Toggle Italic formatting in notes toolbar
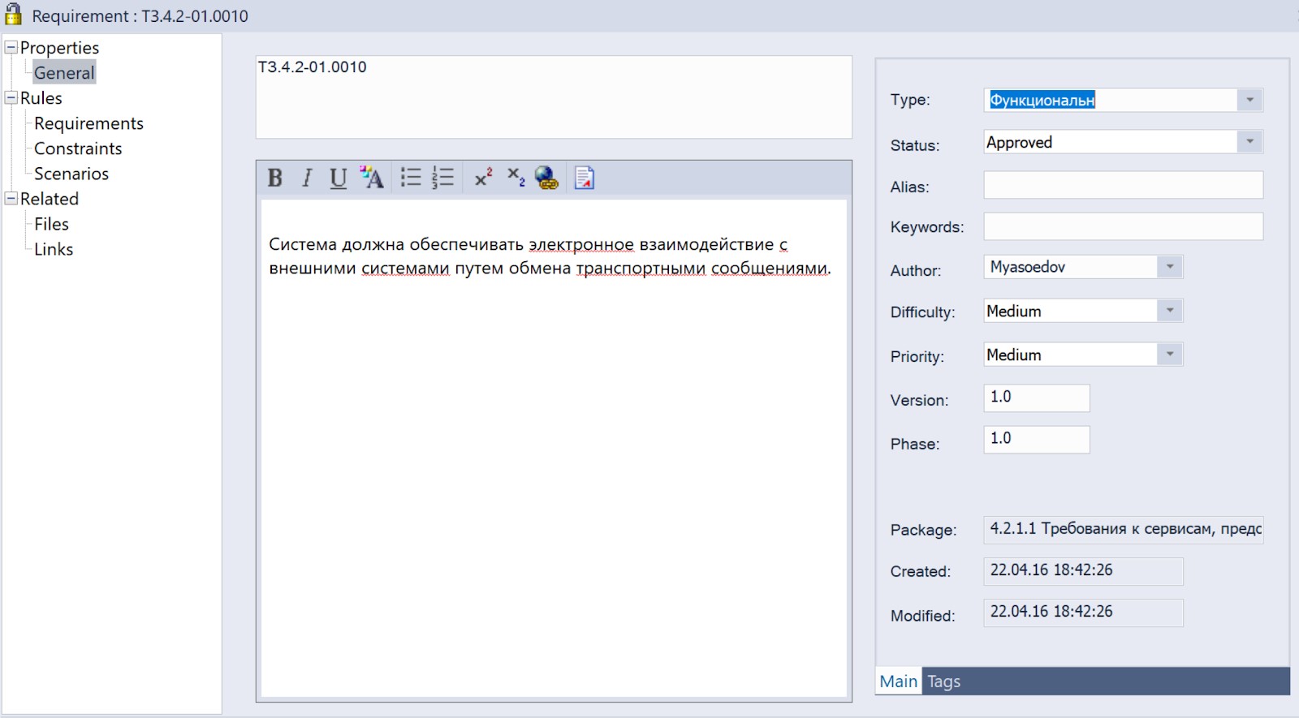 (x=306, y=178)
